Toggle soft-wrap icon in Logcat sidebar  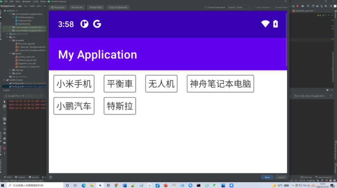[4, 119]
